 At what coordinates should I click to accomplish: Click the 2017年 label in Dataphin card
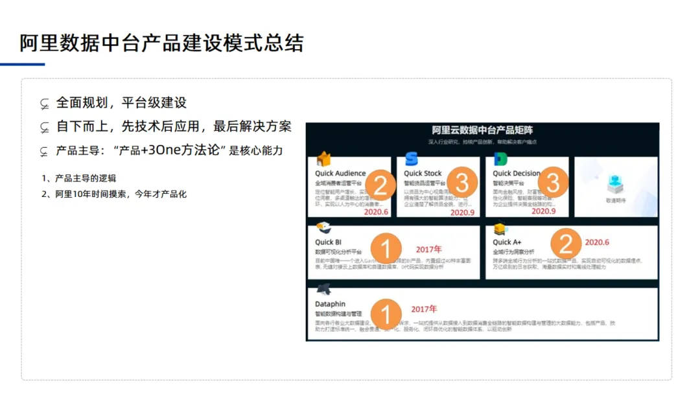click(424, 309)
